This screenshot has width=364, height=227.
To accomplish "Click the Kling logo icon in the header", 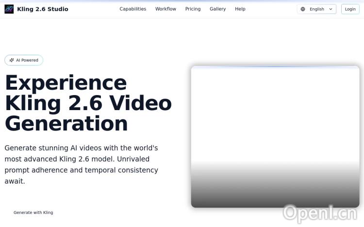I will coord(9,9).
